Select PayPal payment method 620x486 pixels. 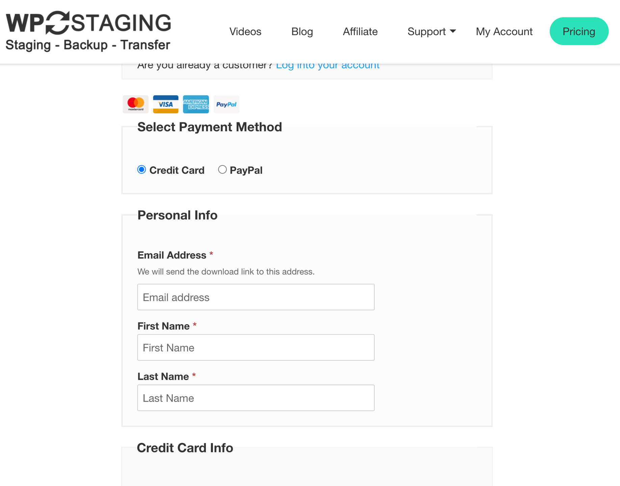(222, 169)
